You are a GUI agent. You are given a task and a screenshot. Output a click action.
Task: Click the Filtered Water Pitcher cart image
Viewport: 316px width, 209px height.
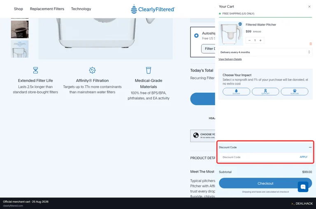(x=231, y=33)
